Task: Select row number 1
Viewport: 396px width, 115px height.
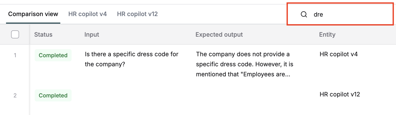Action: (15, 55)
